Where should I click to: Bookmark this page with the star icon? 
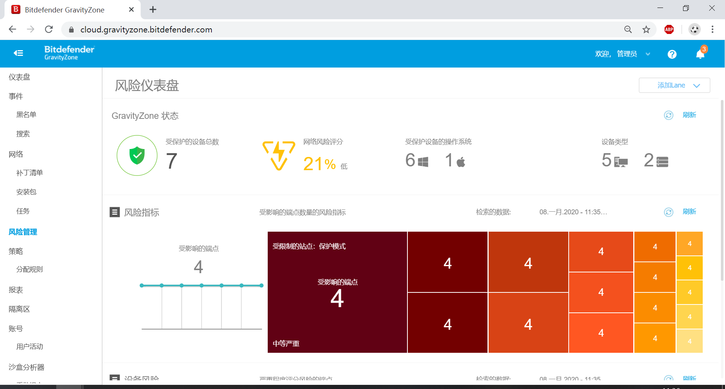click(646, 29)
